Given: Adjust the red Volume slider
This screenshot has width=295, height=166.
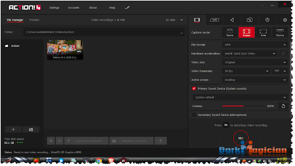Looking at the screenshot, I should (x=243, y=106).
